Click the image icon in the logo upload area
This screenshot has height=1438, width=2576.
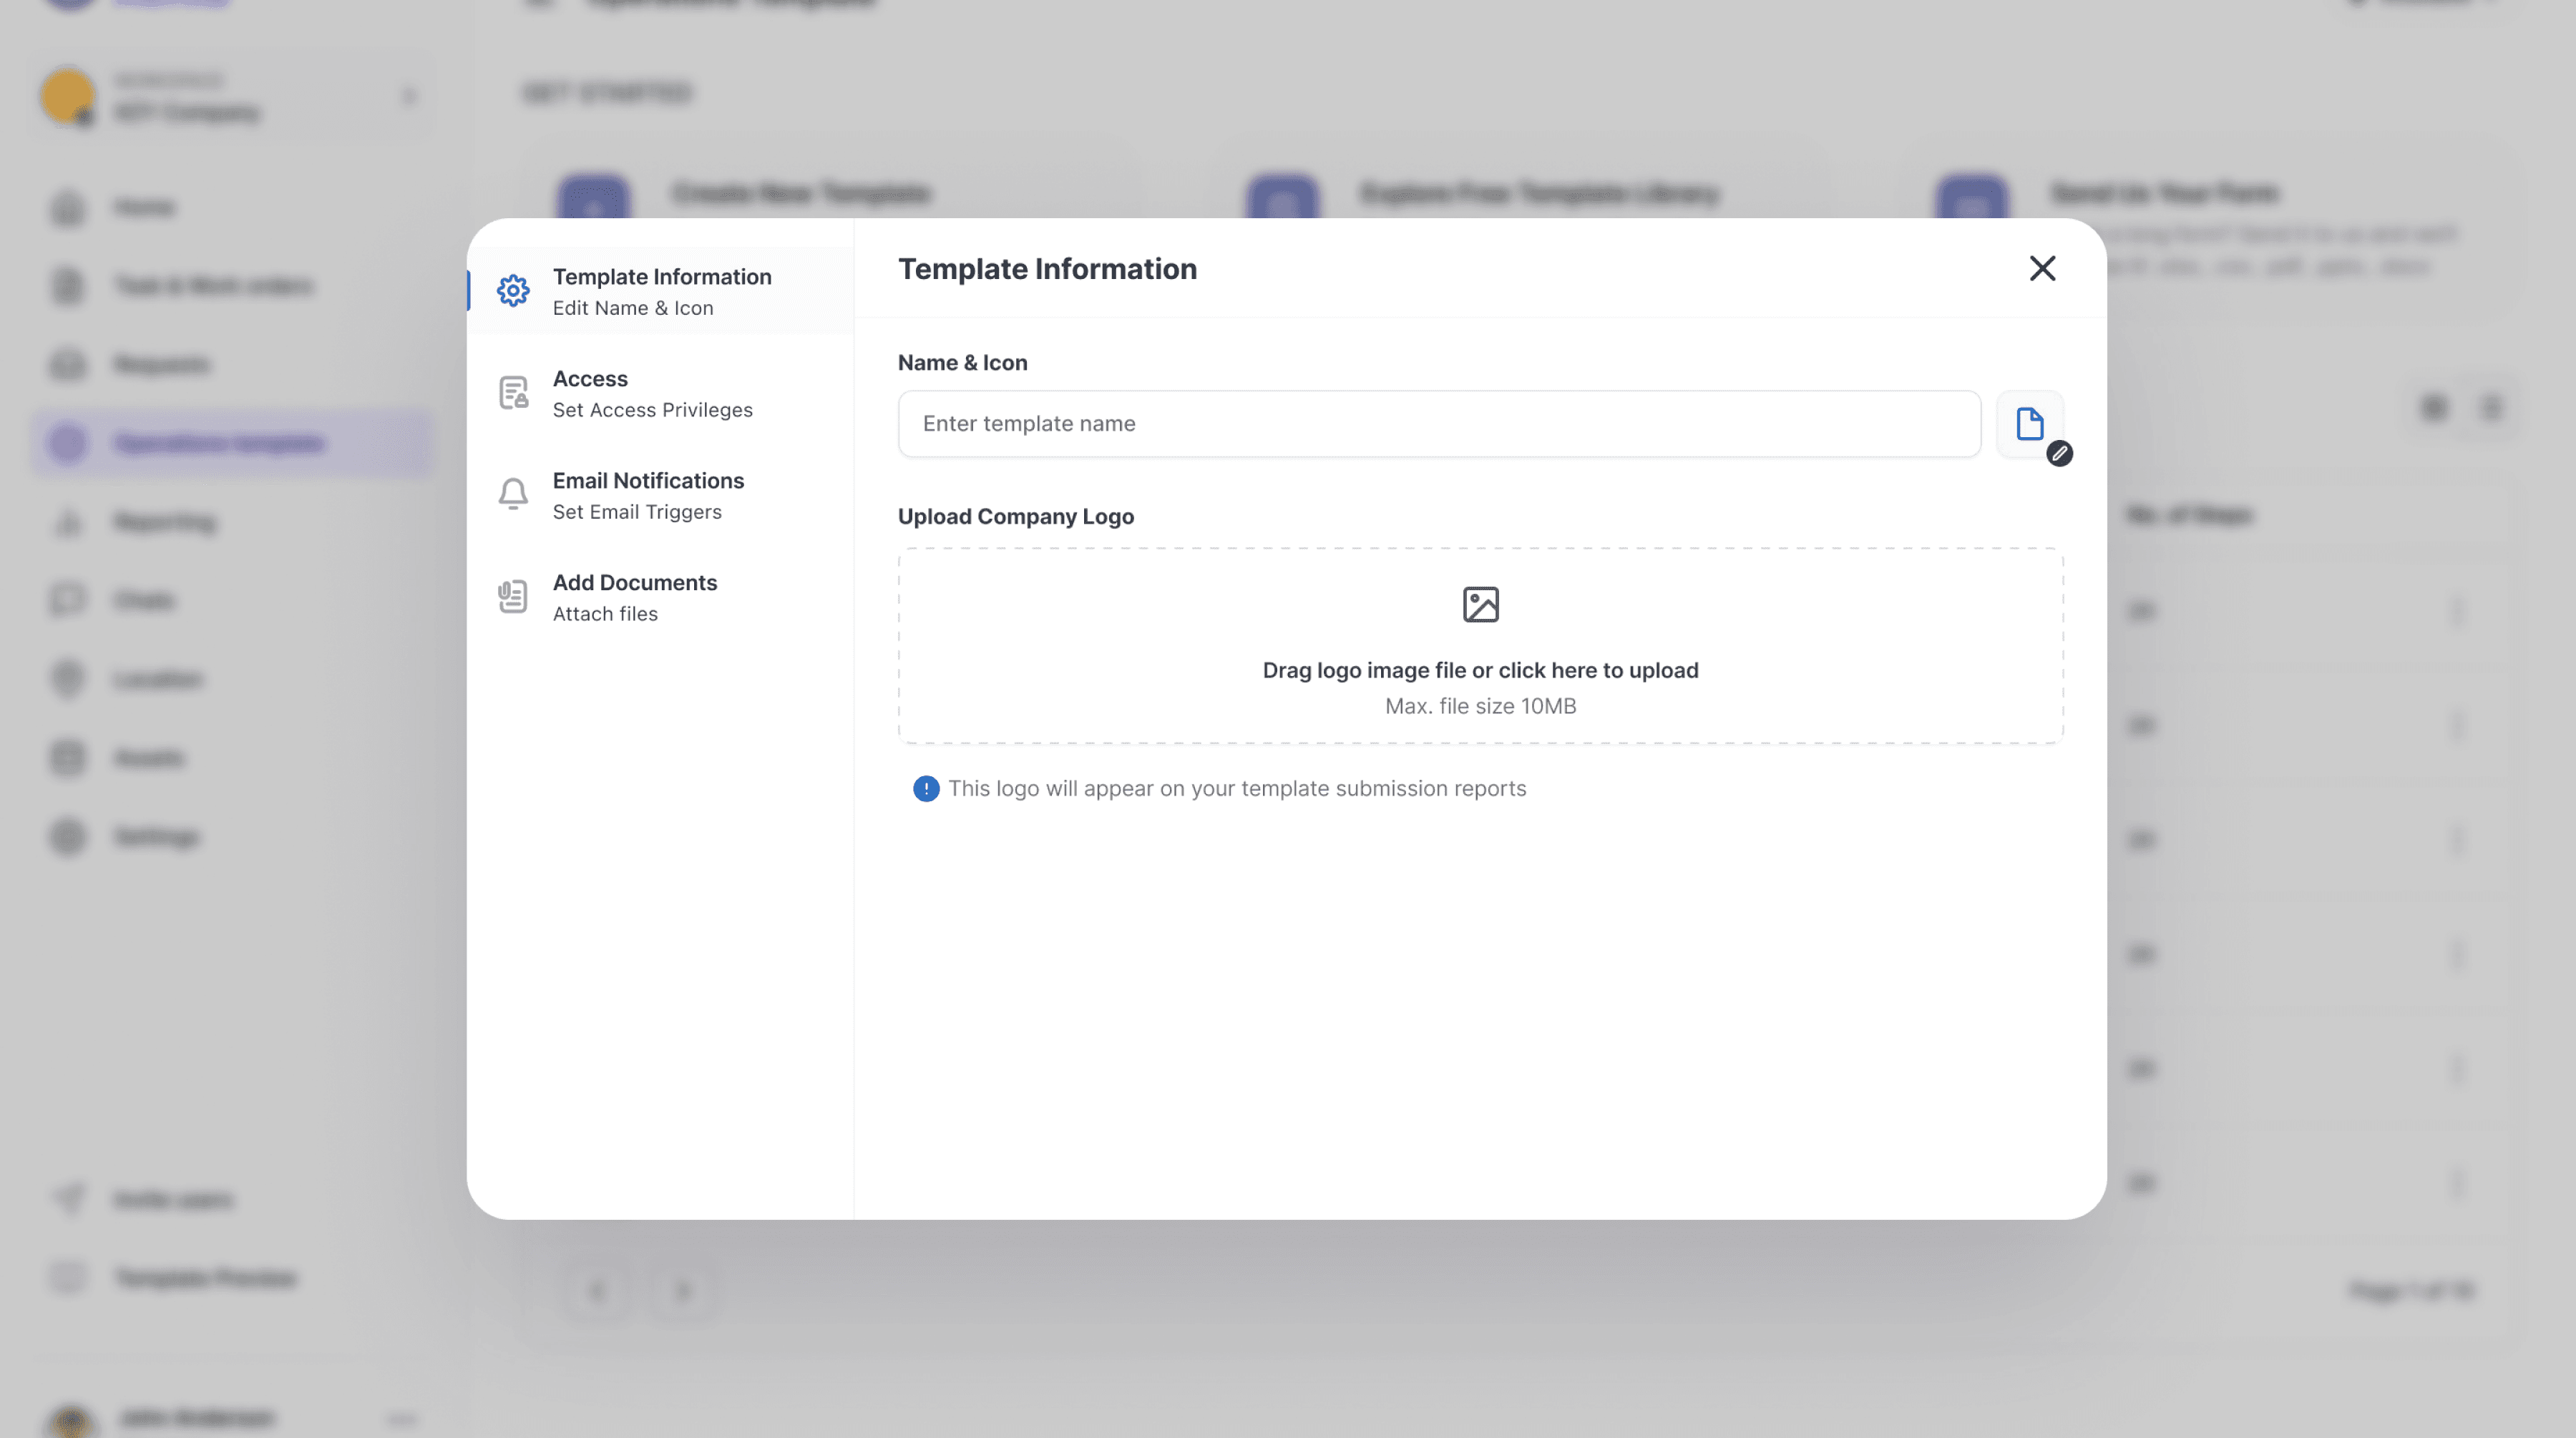(1480, 604)
